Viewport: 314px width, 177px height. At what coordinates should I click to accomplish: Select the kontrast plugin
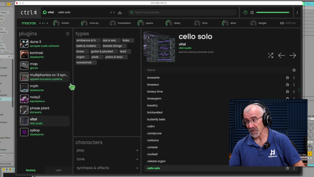pos(44,54)
